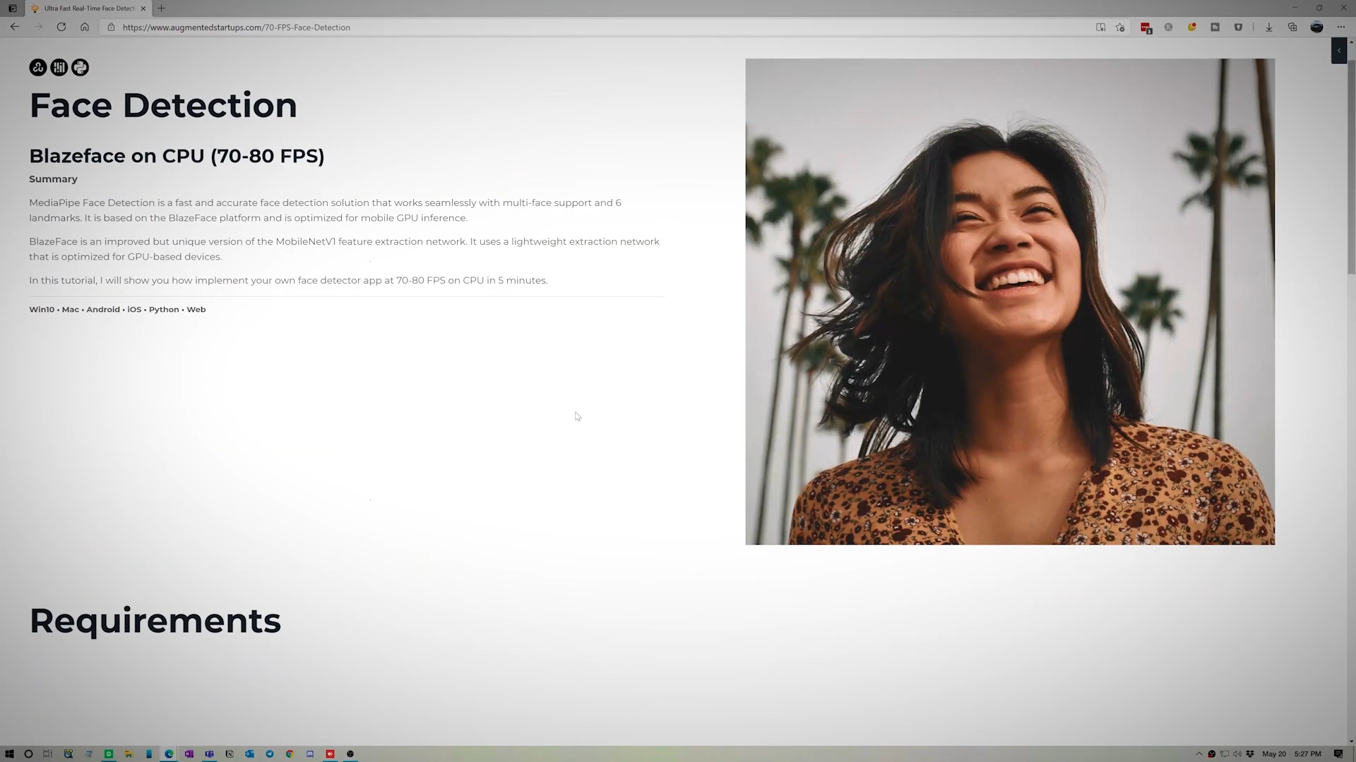
Task: Open the grey K extension
Action: point(1168,27)
